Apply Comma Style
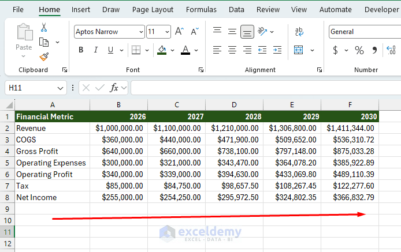Screen dimensions: 401x252 374,50
